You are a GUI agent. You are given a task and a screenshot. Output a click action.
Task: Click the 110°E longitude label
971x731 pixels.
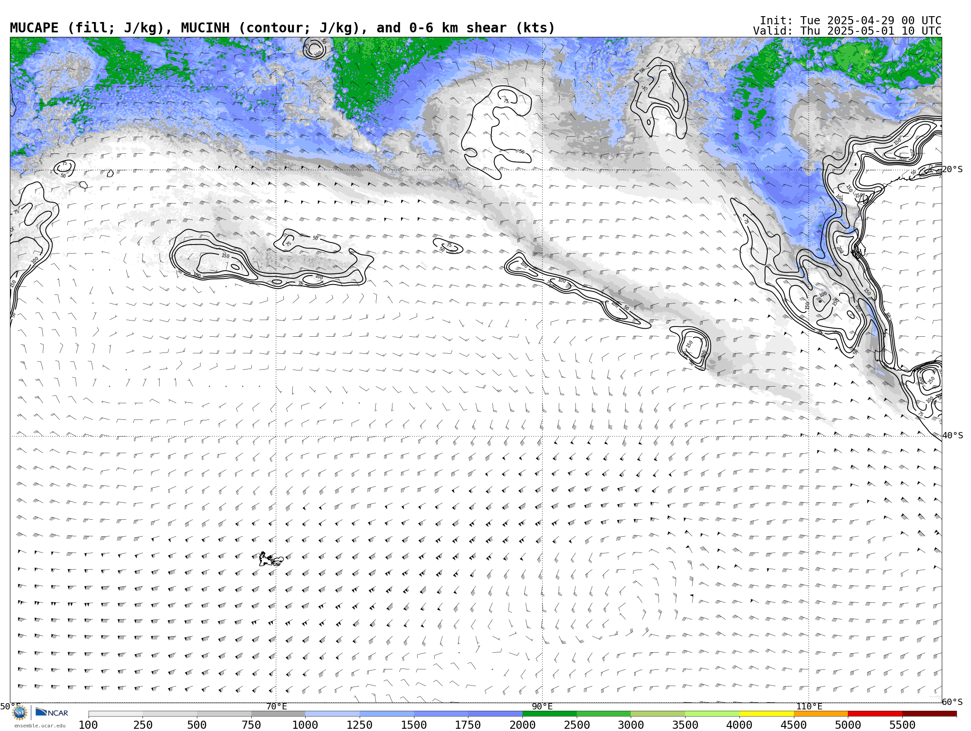(809, 706)
